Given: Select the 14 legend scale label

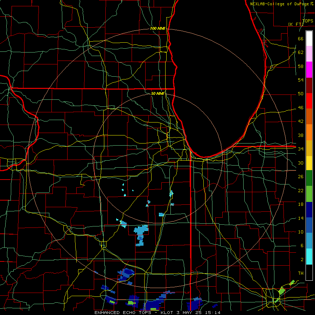Looking at the screenshot, I should tap(301, 218).
